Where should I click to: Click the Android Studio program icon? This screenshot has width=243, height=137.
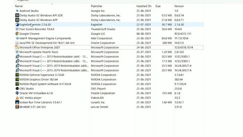pos(17,11)
